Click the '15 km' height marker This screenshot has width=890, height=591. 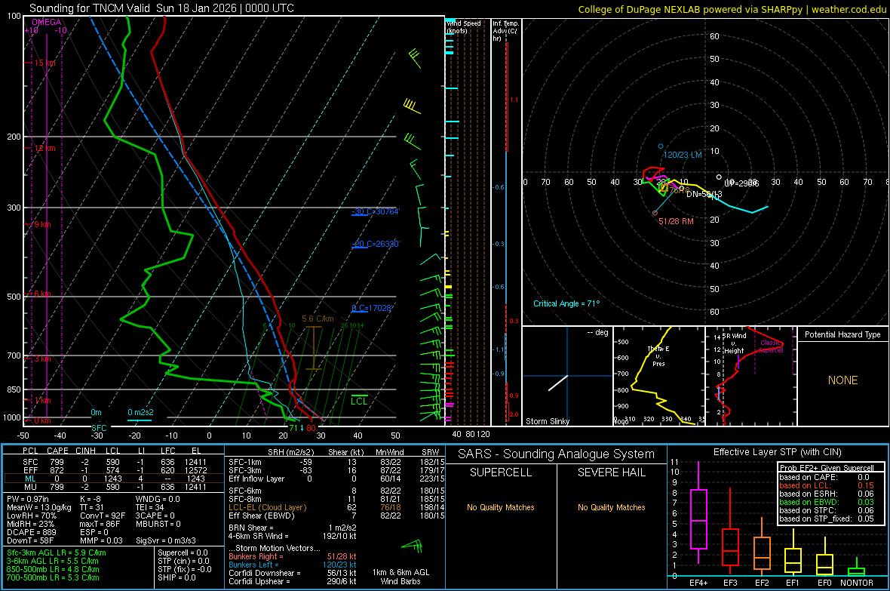[x=44, y=63]
